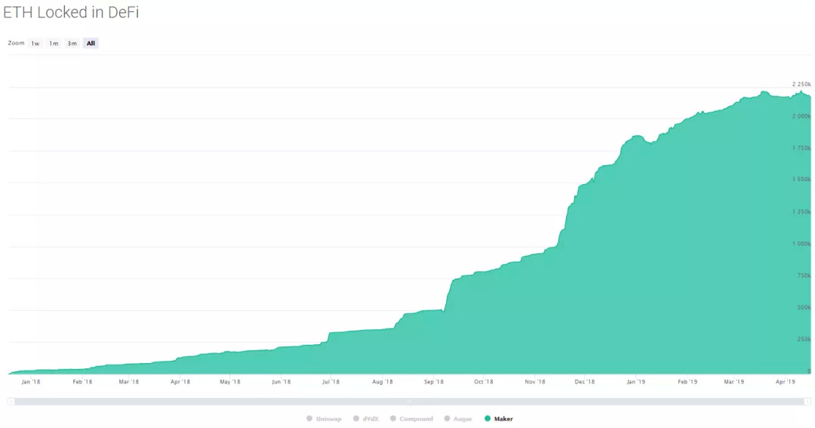Click the Jan '19 x-axis label
Viewport: 815px width, 428px height.
[635, 382]
